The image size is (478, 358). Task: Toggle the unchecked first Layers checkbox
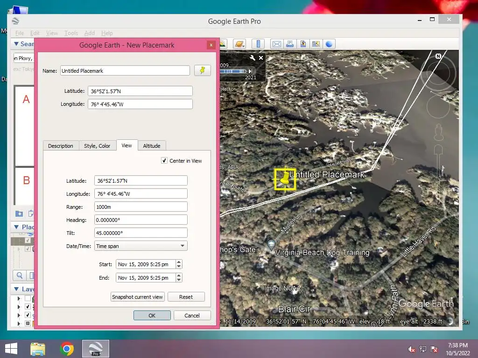point(28,298)
